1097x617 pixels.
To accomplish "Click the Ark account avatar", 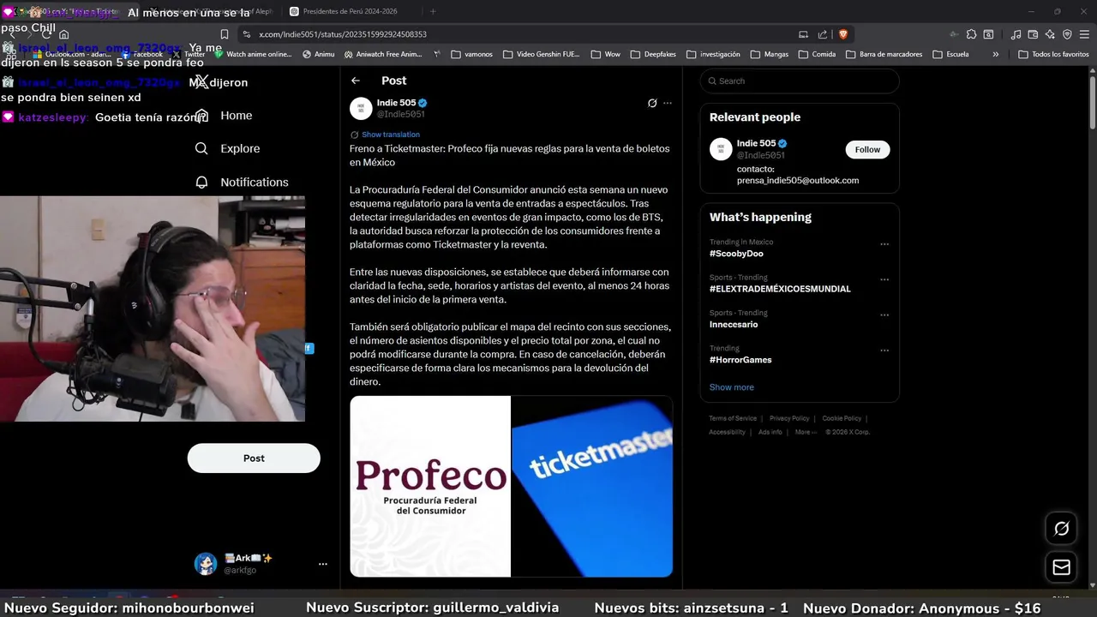I will point(206,564).
